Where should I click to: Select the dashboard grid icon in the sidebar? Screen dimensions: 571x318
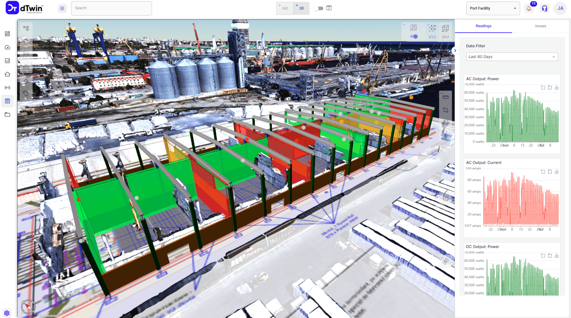pos(7,33)
